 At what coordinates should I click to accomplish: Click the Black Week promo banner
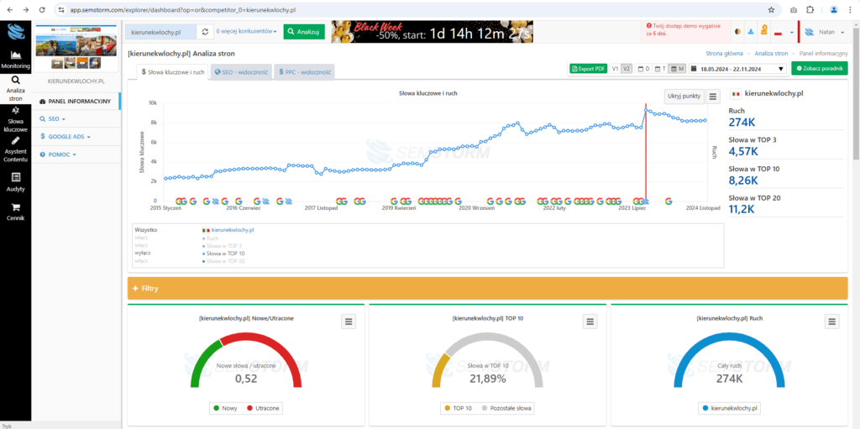click(x=433, y=32)
